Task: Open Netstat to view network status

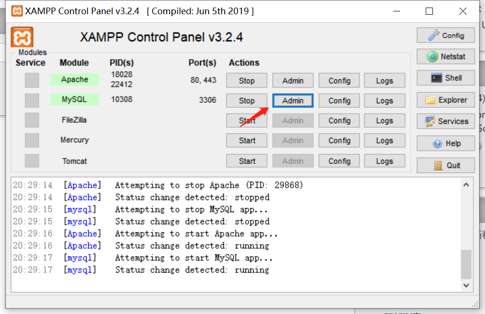Action: point(445,56)
